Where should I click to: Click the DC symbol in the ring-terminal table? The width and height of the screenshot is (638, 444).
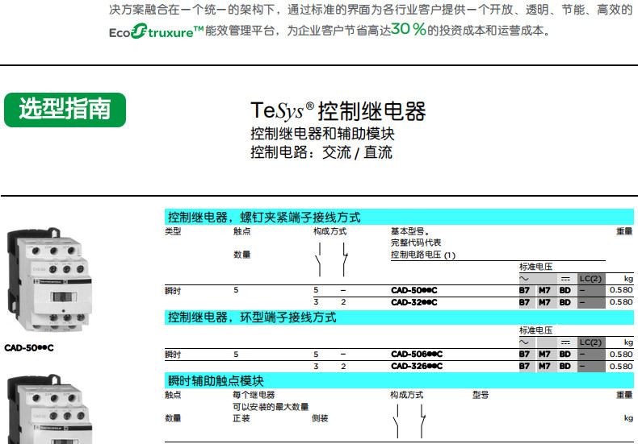[565, 342]
